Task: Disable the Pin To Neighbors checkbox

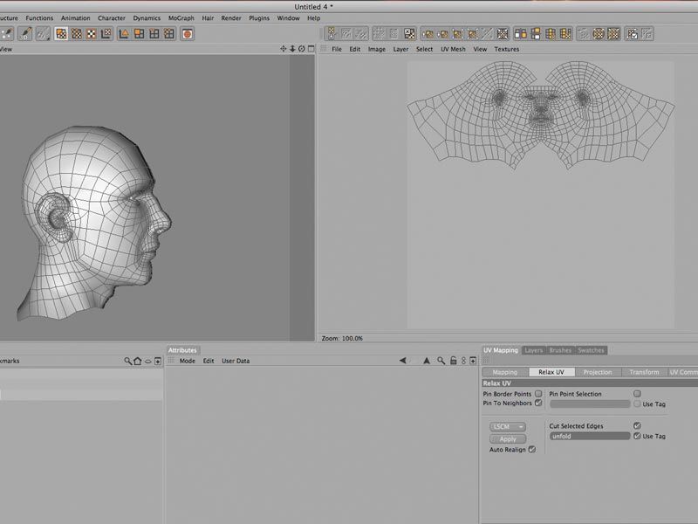Action: point(538,403)
